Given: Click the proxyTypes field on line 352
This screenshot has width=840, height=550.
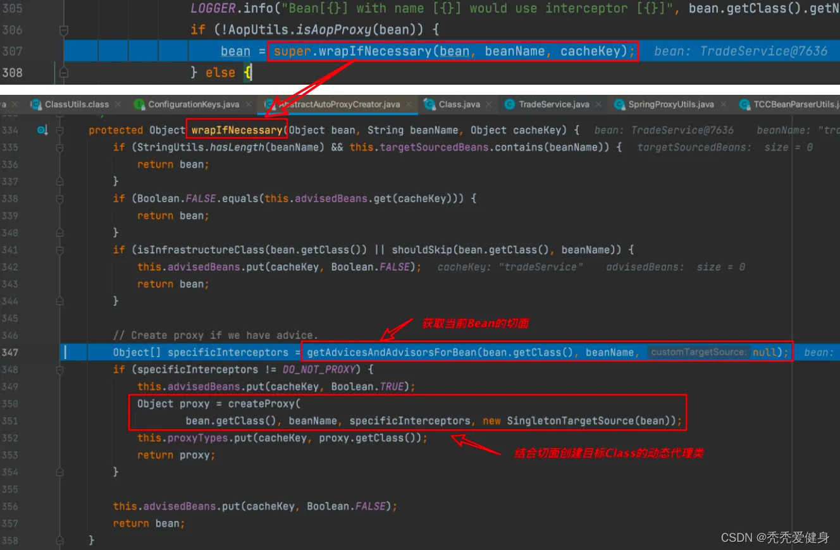Looking at the screenshot, I should tap(198, 437).
